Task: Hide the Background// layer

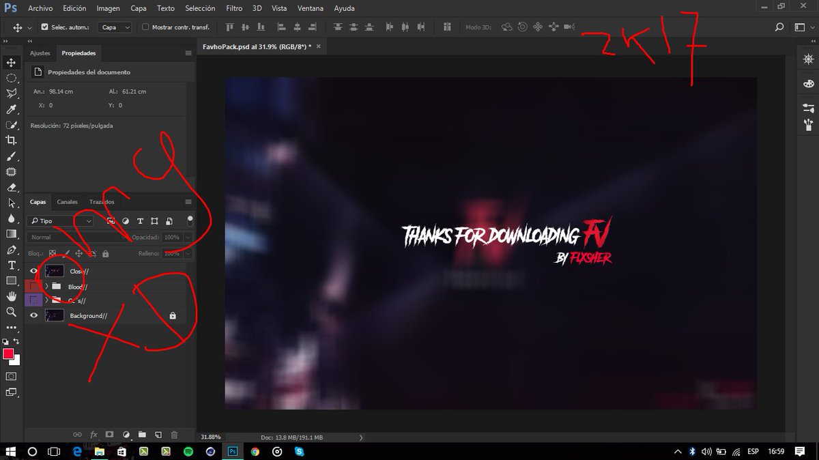Action: point(33,315)
